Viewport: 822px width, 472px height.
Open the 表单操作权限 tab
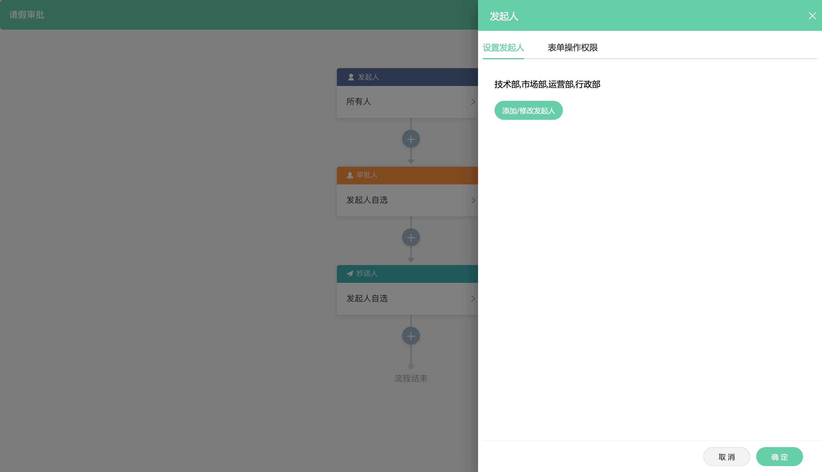point(572,48)
